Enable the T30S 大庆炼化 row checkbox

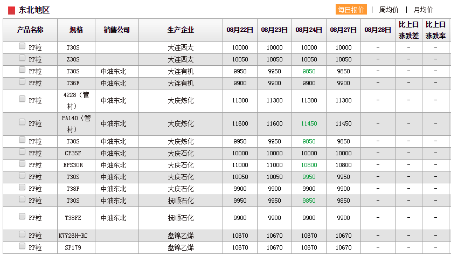pyautogui.click(x=22, y=140)
